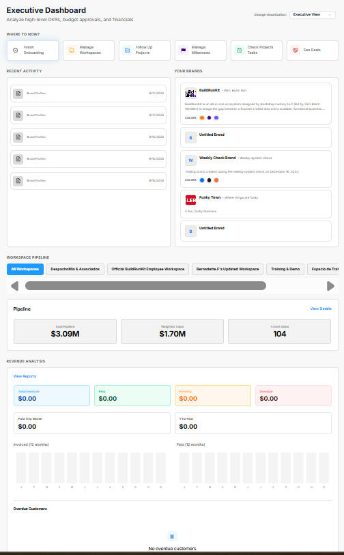Click the View Reports link
Image resolution: width=344 pixels, height=555 pixels.
[x=25, y=376]
